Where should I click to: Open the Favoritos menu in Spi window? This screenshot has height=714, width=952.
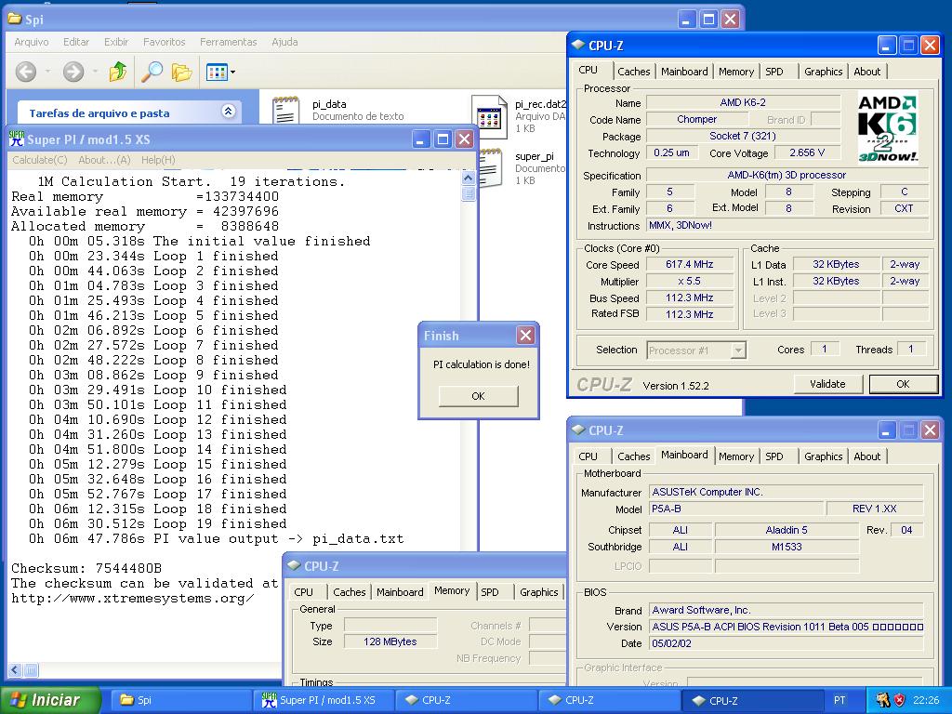164,42
